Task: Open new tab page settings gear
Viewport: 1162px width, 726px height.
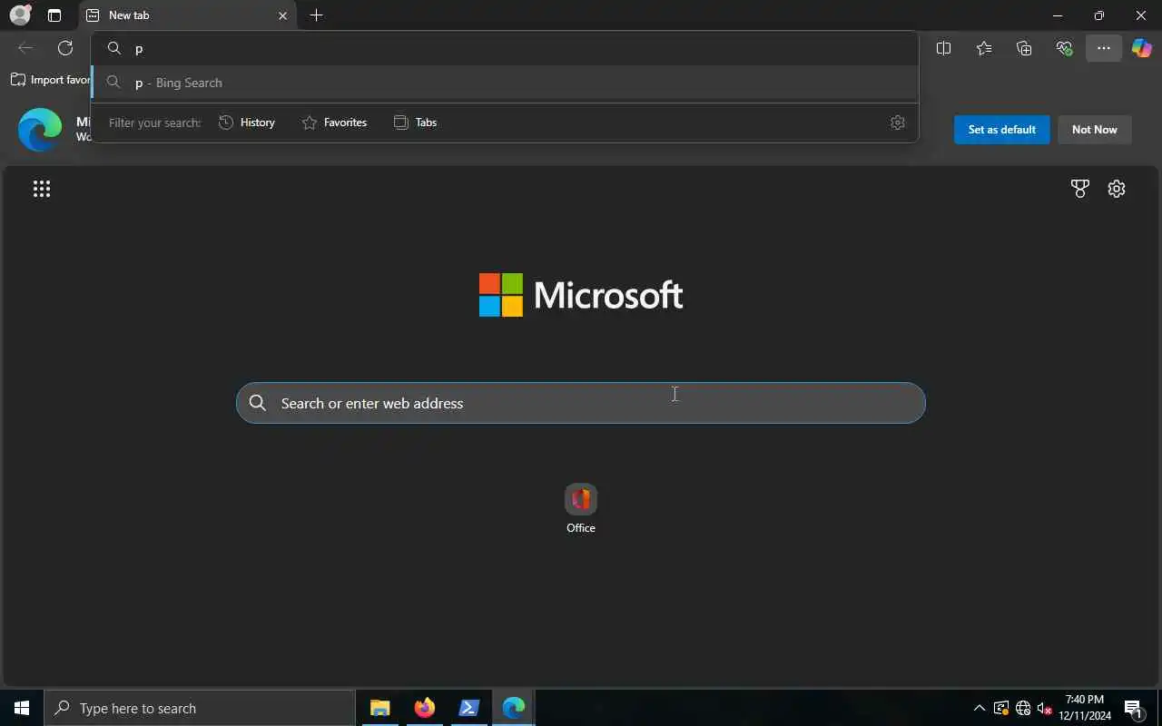Action: coord(1117,189)
